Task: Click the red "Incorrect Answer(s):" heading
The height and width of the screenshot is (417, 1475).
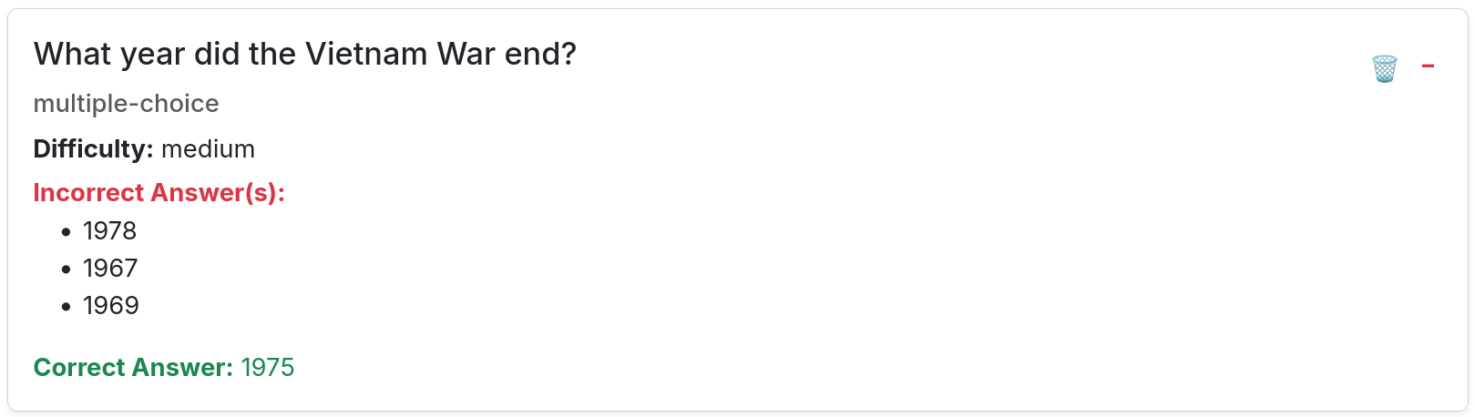Action: [159, 193]
